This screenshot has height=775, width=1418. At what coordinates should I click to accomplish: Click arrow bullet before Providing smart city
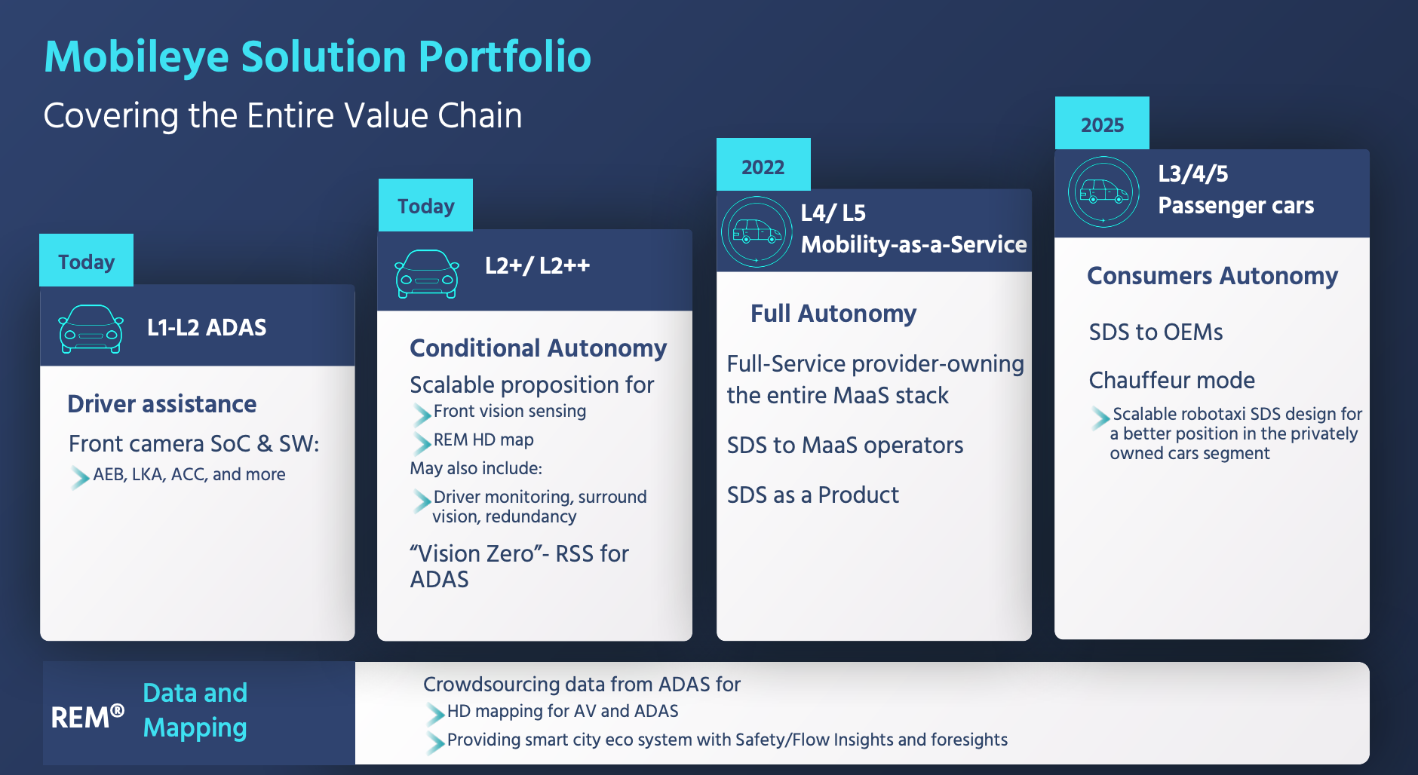[435, 742]
